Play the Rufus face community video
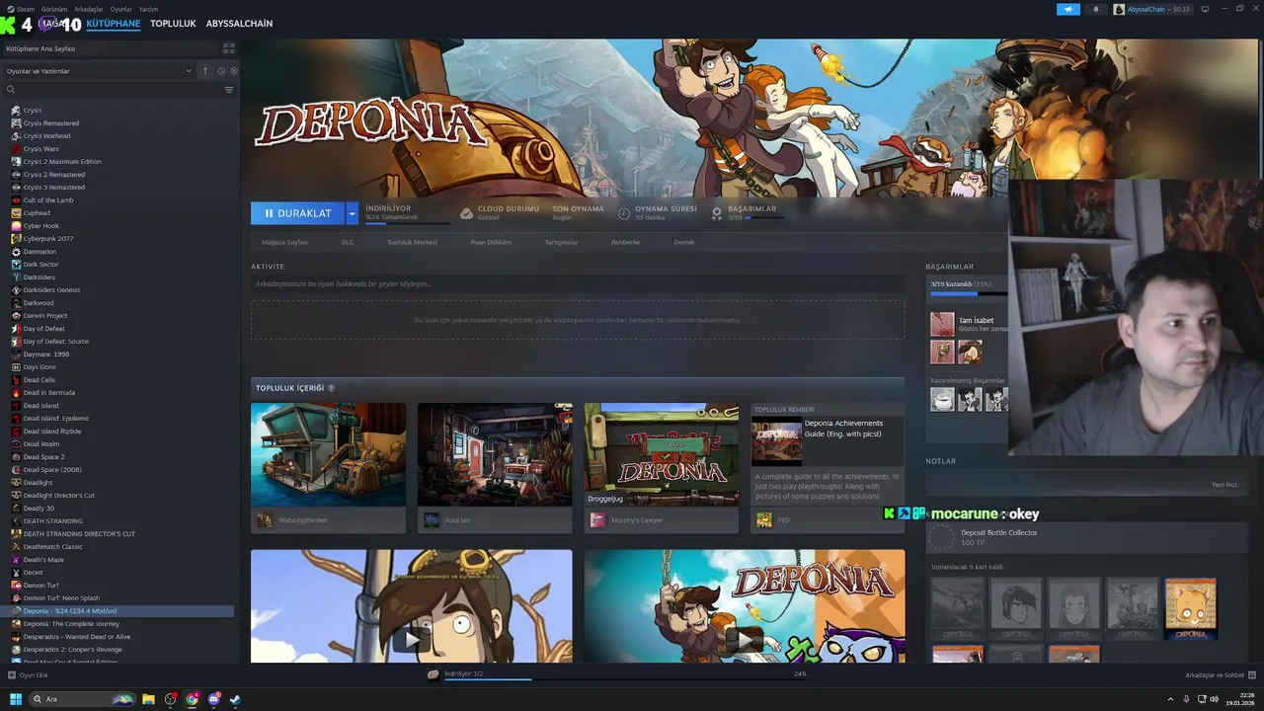 (x=412, y=639)
